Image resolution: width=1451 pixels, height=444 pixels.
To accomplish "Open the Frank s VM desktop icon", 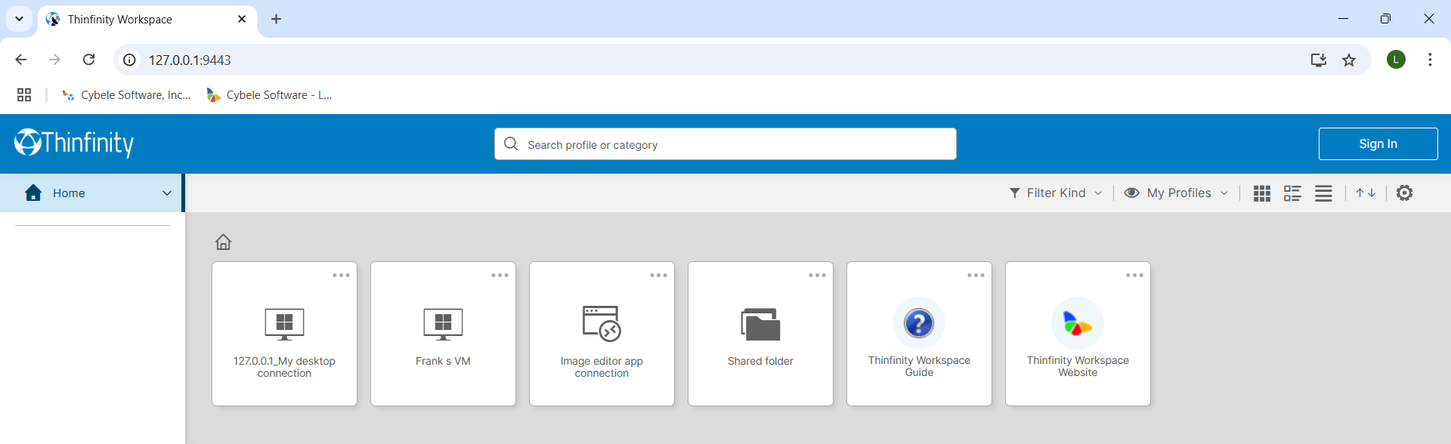I will click(x=443, y=324).
